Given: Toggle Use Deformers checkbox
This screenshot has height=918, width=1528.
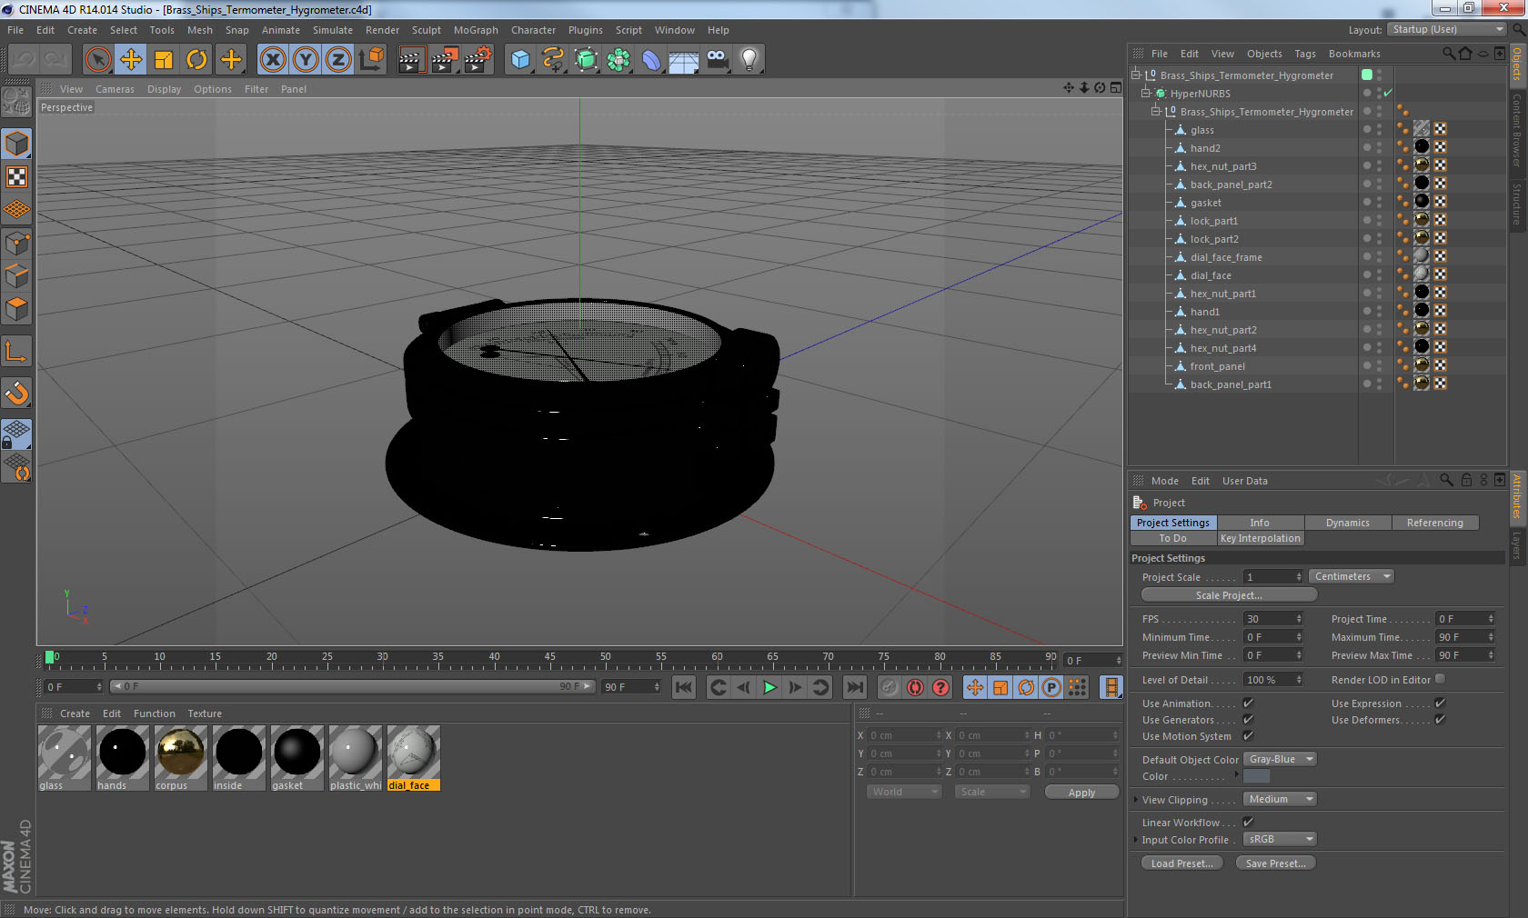Looking at the screenshot, I should pyautogui.click(x=1440, y=719).
